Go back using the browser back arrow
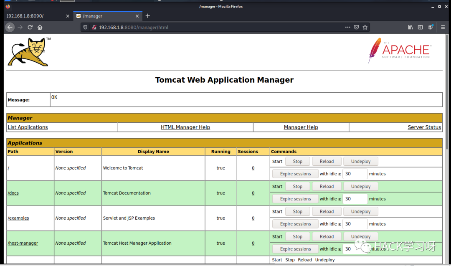This screenshot has width=451, height=266. 10,27
